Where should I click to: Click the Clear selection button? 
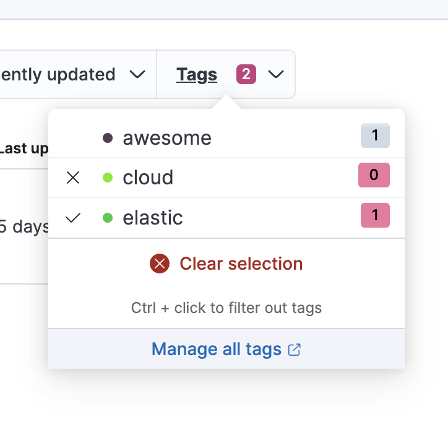[x=241, y=264]
